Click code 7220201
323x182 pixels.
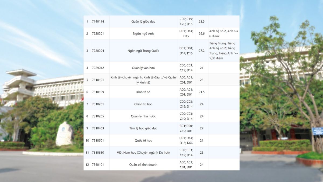pyautogui.click(x=98, y=34)
